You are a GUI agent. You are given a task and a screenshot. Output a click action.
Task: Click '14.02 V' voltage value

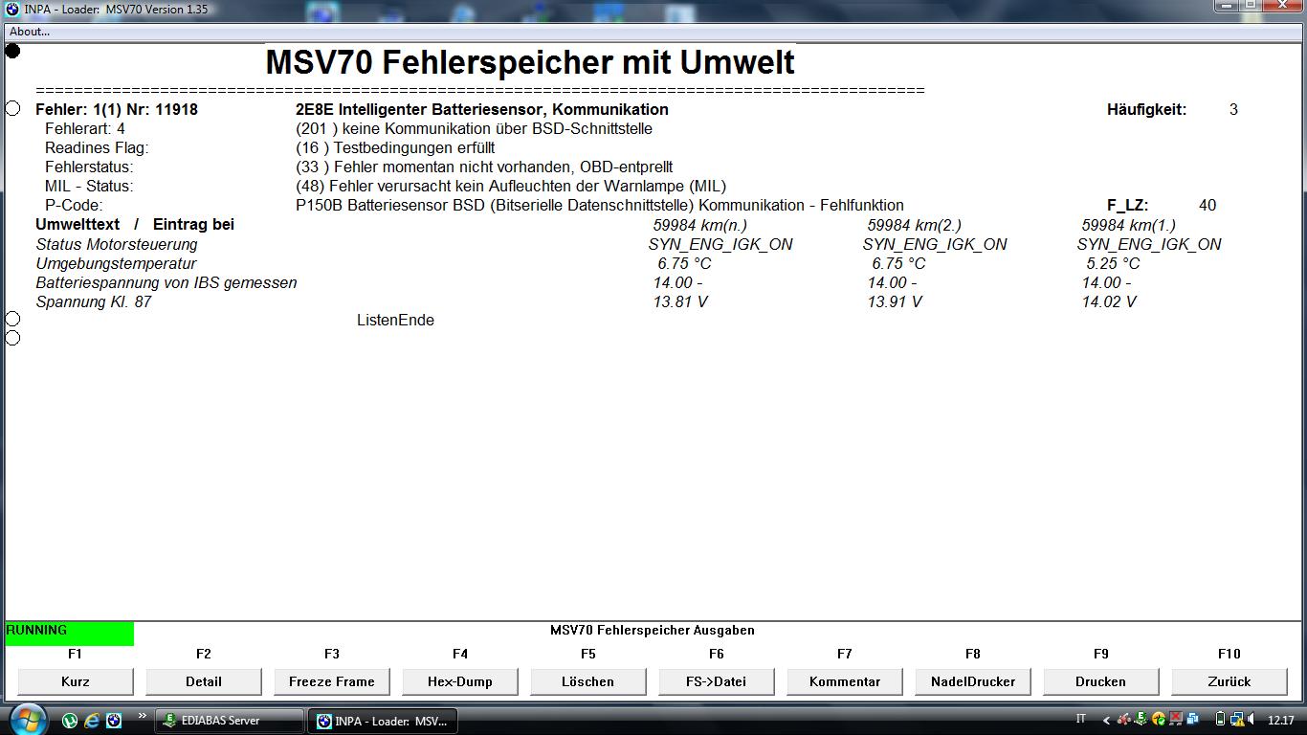[1109, 302]
